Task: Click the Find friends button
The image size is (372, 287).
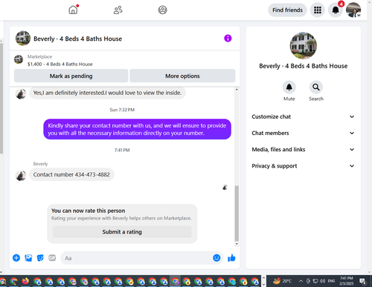Action: (x=287, y=10)
